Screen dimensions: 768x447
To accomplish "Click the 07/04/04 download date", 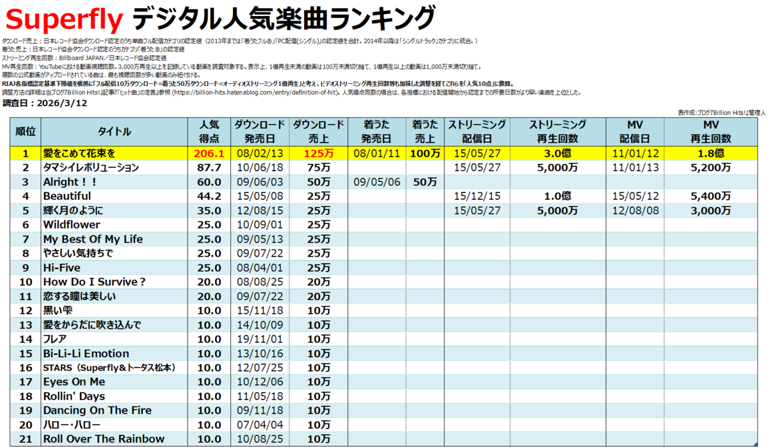I will pos(259,425).
